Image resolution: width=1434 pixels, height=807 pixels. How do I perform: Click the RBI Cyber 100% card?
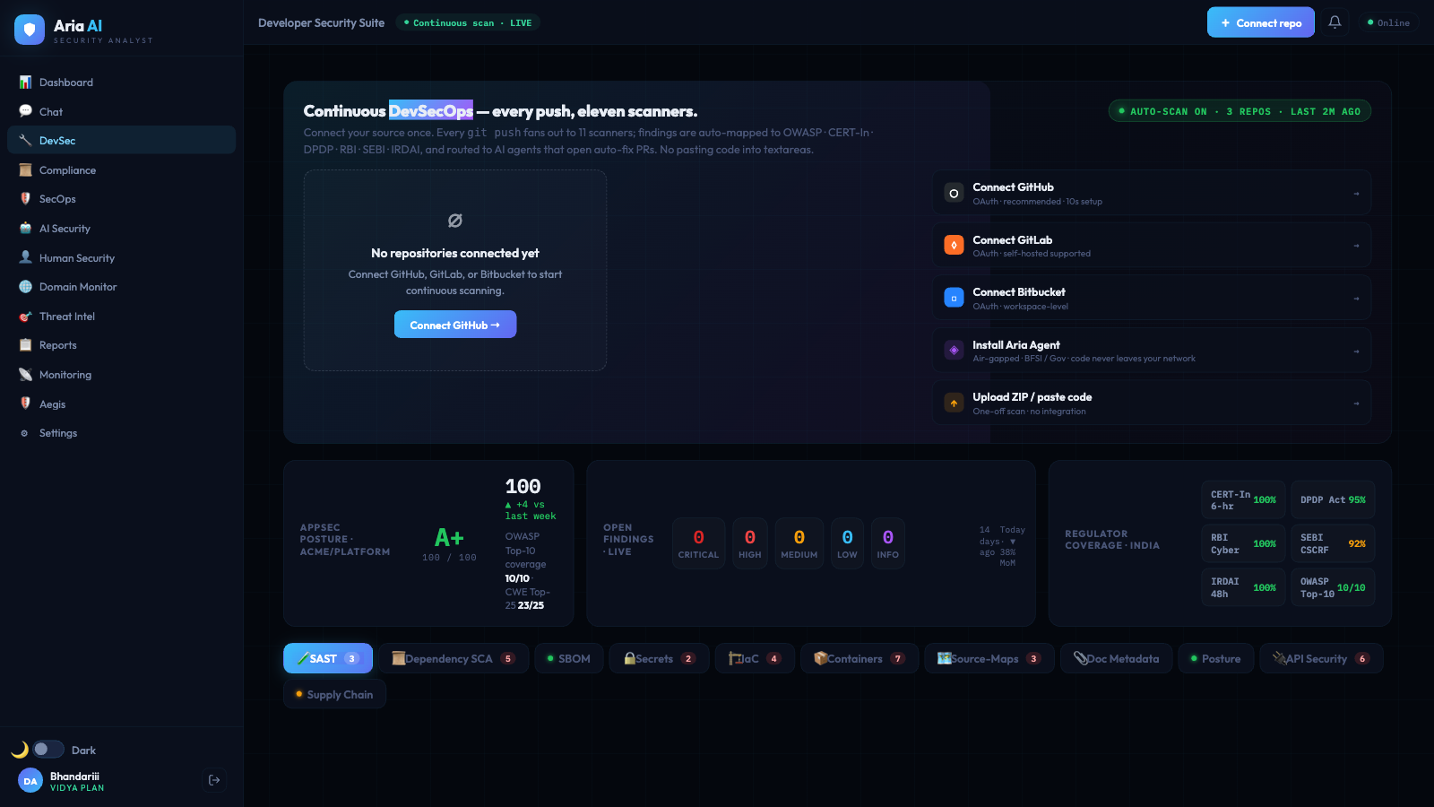click(x=1243, y=543)
